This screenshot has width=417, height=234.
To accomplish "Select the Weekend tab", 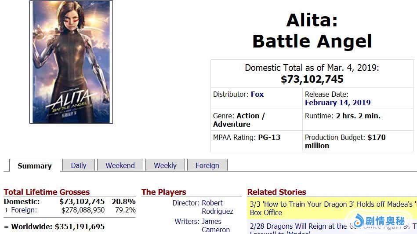I will 120,165.
